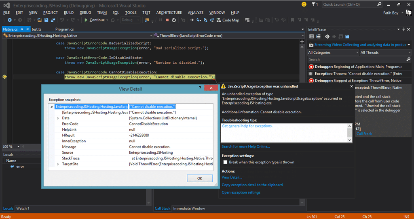Open the Streaming Video dropdown arrow in IntelliTrace
Screen dimensions: 414x219
tap(409, 45)
